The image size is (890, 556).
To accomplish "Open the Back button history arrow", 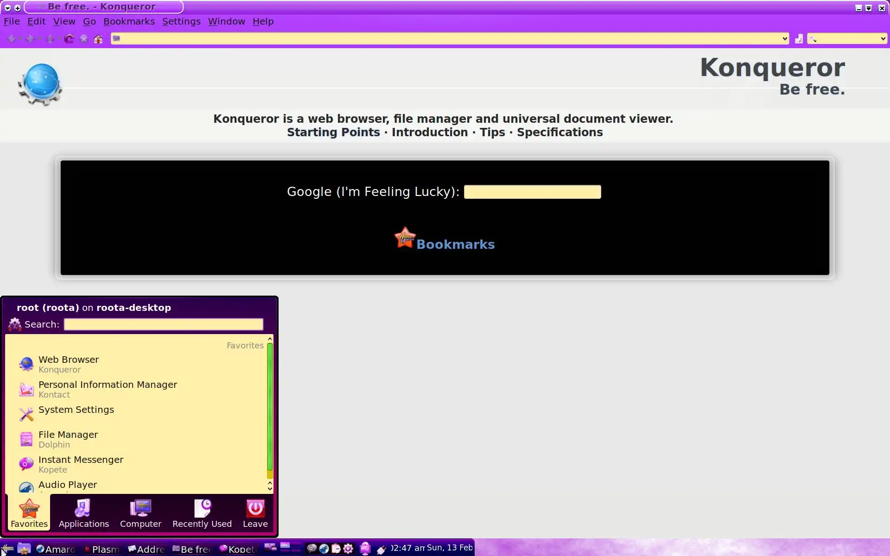I will (20, 39).
